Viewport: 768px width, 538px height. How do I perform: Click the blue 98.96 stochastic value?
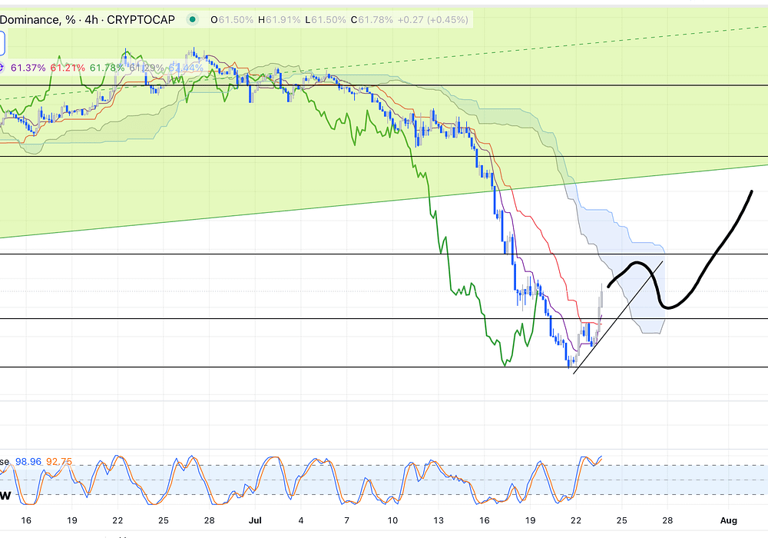pos(28,462)
